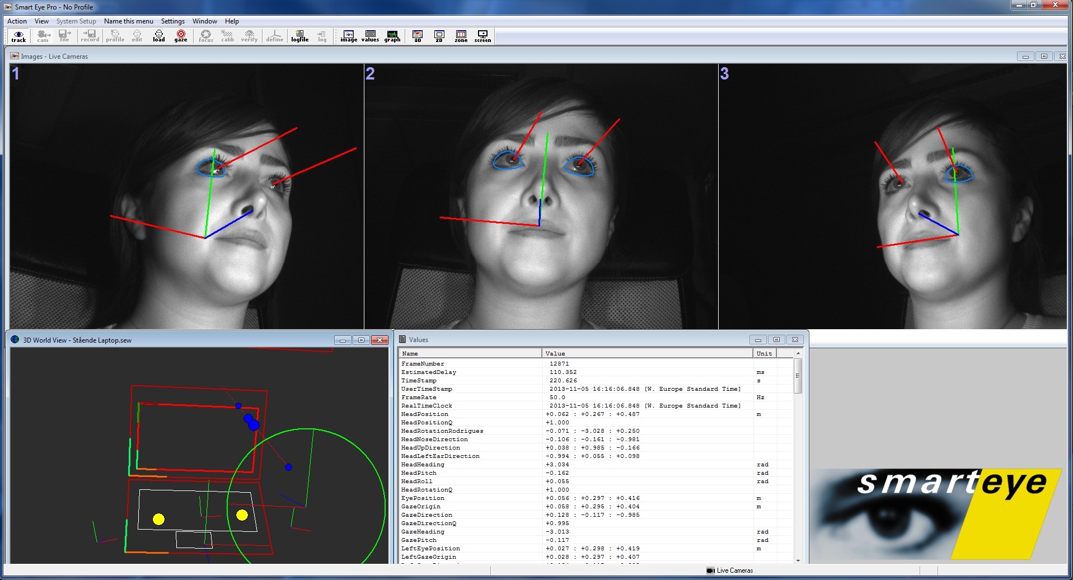Select the graph display icon
Viewport: 1073px width, 580px height.
point(392,35)
